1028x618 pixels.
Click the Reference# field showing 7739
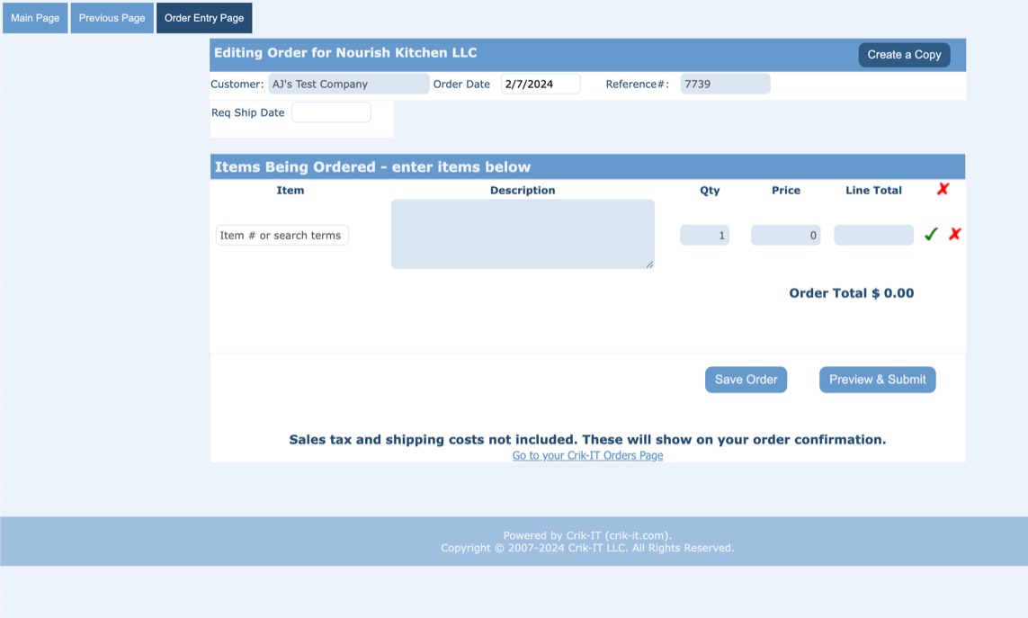pos(725,85)
